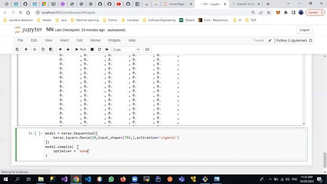
Task: Click the Jupyter logo
Action: [x=29, y=30]
